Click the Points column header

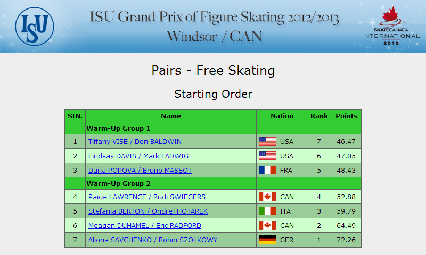346,116
